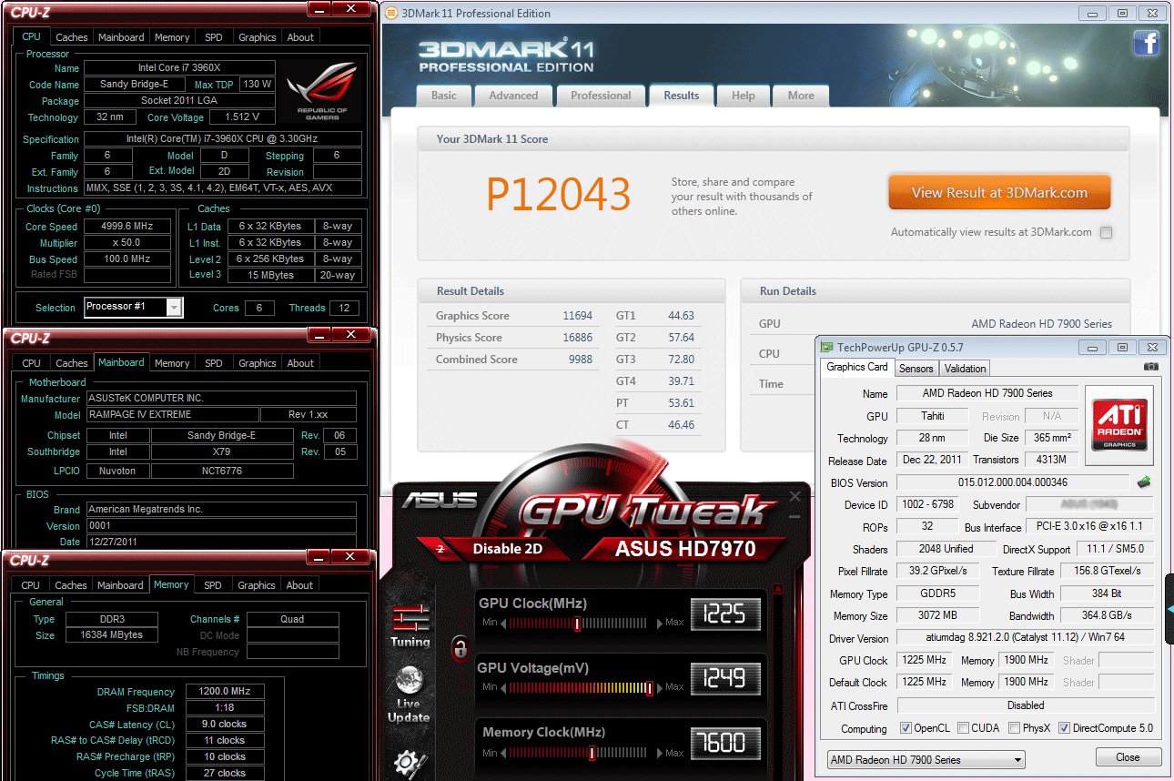This screenshot has width=1174, height=781.
Task: Click the GPU Clock Min arrow
Action: pyautogui.click(x=504, y=624)
